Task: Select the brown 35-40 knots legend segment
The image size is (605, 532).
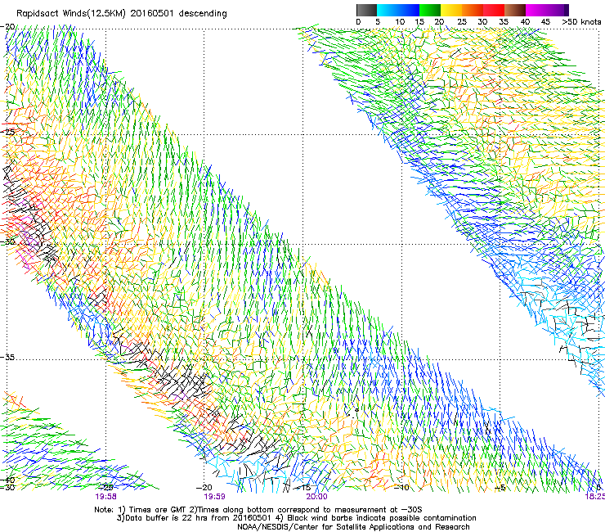Action: pos(515,10)
